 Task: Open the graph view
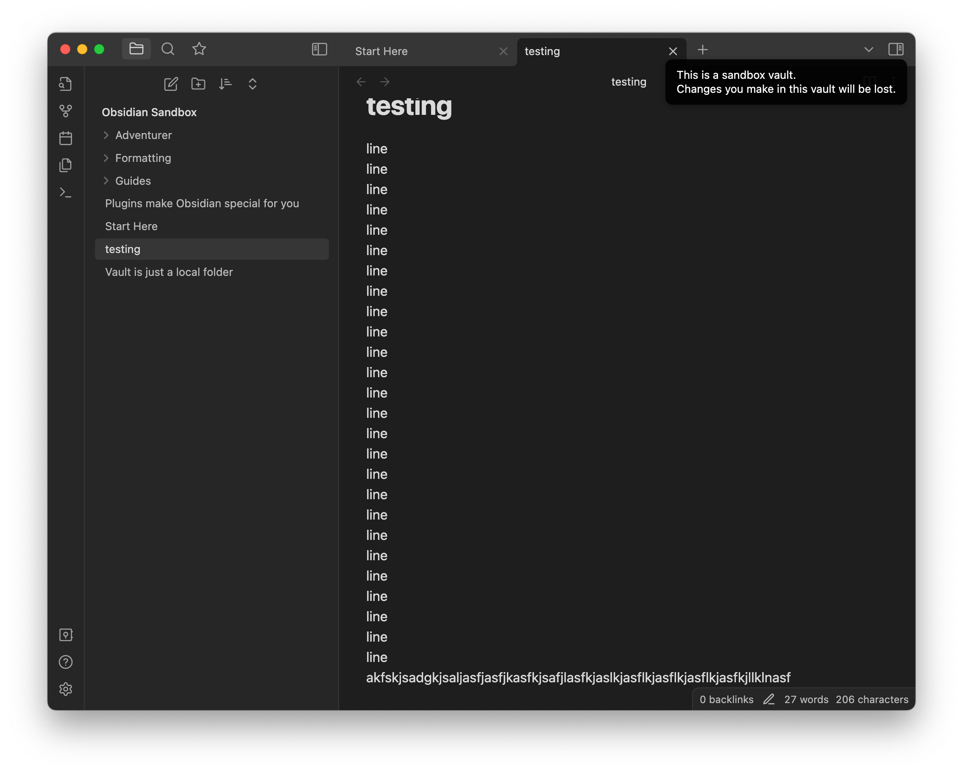pyautogui.click(x=66, y=111)
